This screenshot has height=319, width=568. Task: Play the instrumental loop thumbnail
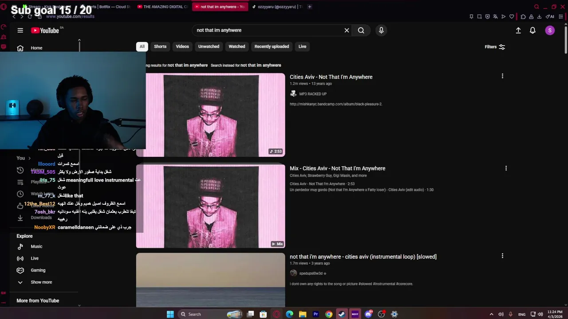[210, 280]
